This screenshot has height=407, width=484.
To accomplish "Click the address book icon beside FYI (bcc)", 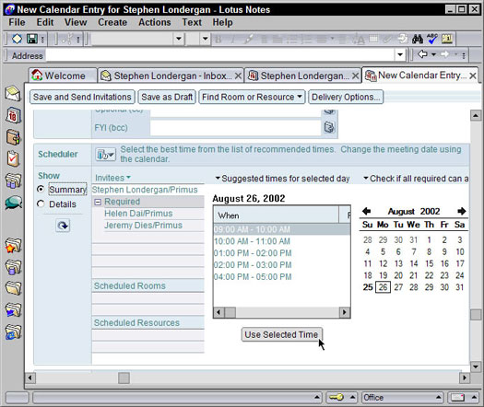I will (329, 127).
